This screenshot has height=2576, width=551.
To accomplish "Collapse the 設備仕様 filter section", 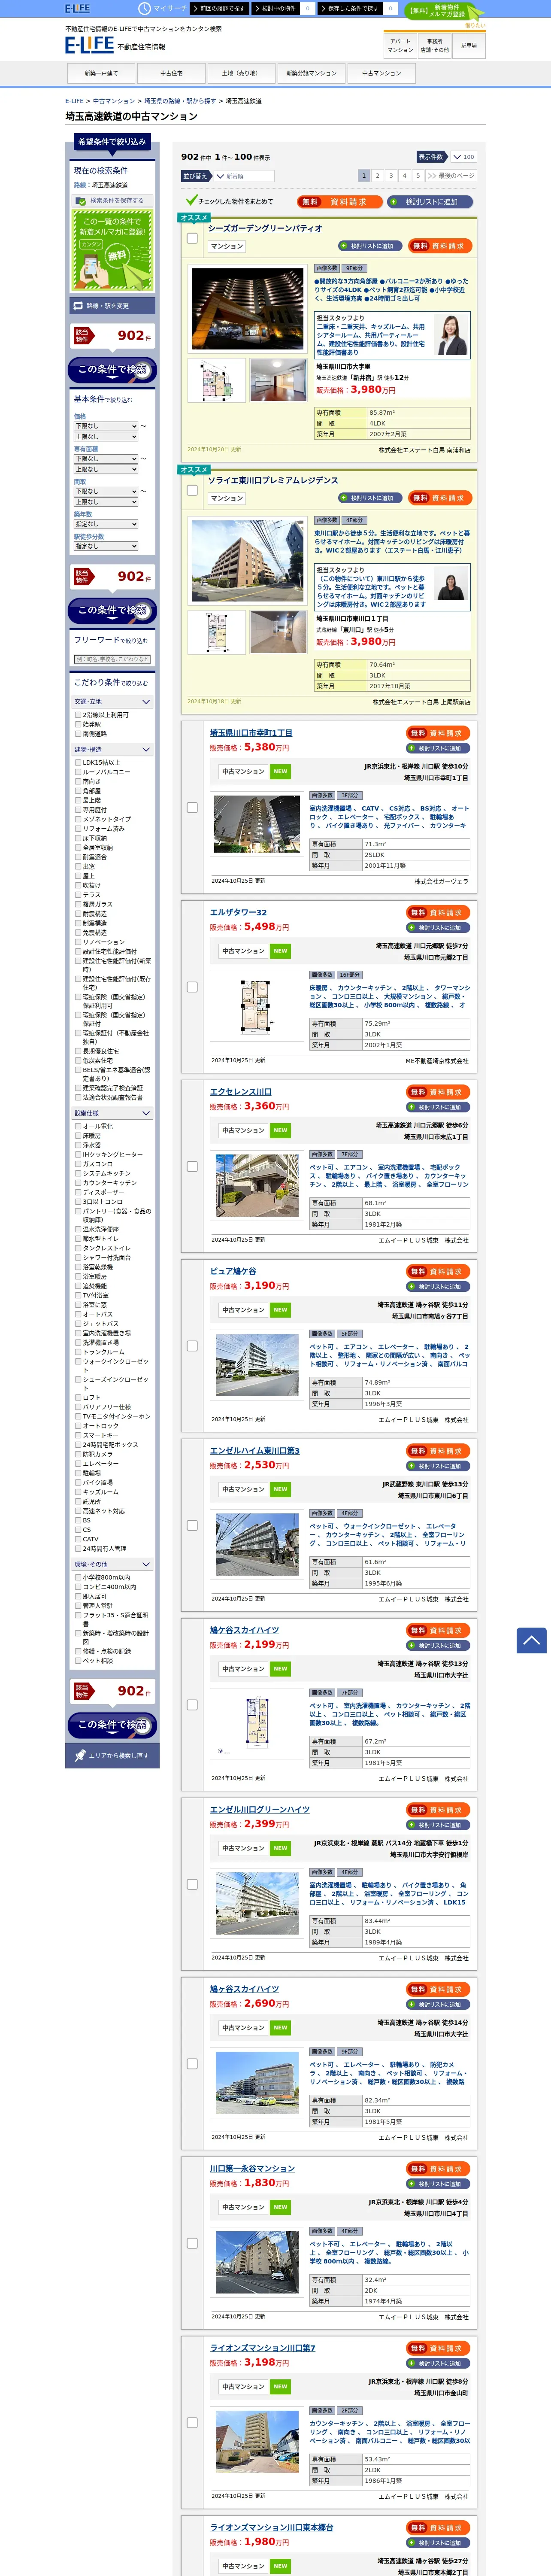I will click(x=112, y=1113).
